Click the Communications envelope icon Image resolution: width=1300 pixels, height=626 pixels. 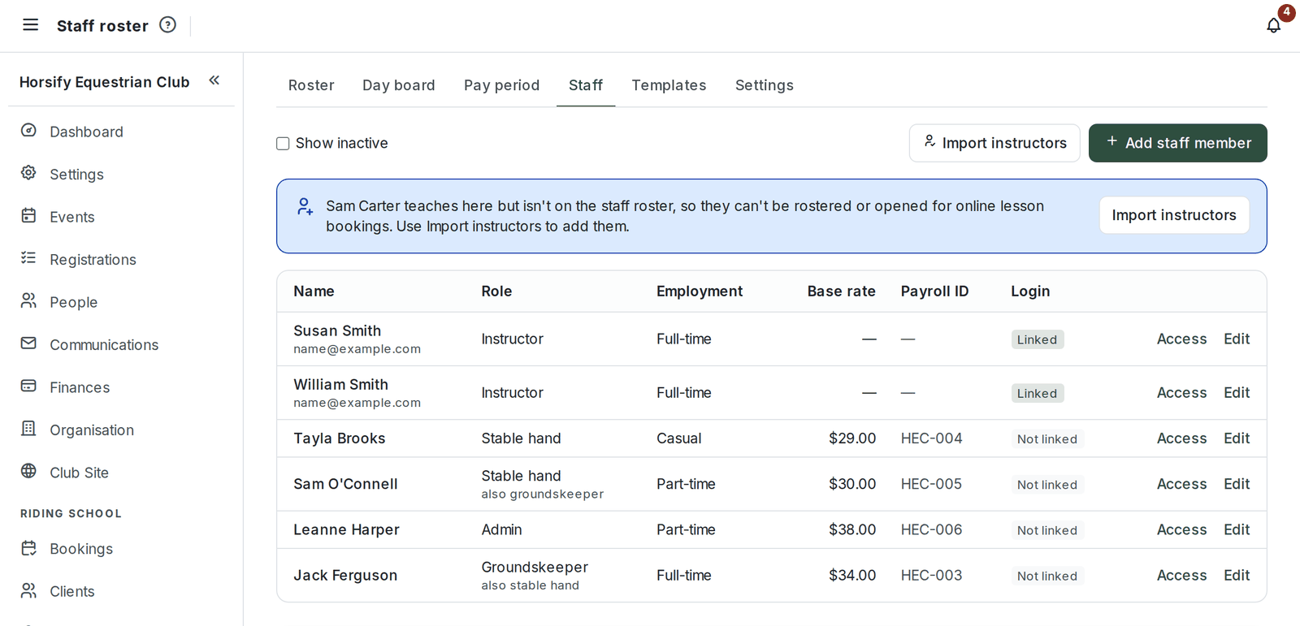tap(28, 343)
